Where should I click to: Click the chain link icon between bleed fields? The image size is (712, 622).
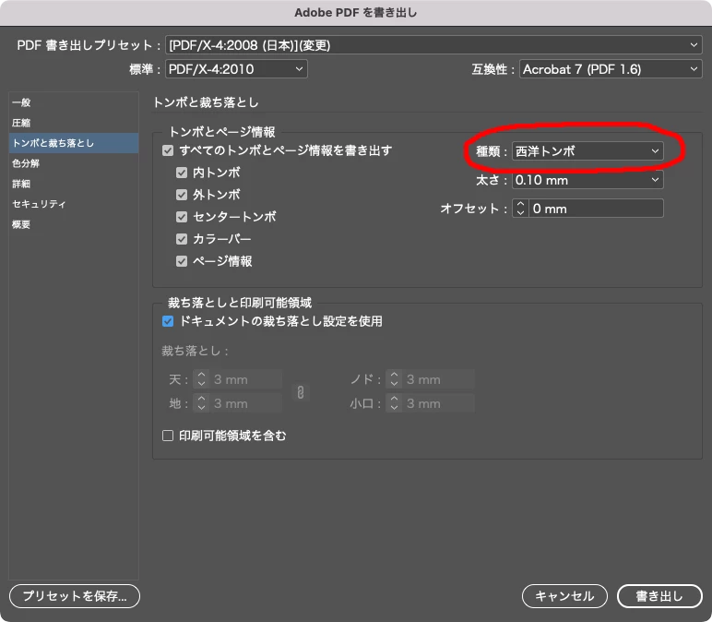301,392
